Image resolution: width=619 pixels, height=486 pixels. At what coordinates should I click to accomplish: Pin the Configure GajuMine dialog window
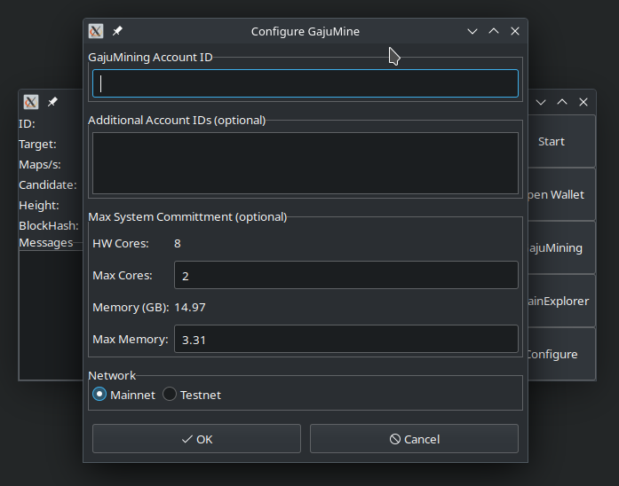[x=117, y=31]
